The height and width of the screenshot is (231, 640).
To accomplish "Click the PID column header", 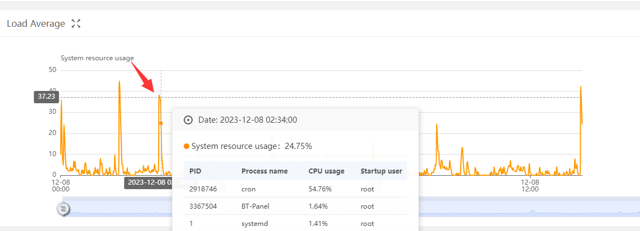I will point(195,171).
